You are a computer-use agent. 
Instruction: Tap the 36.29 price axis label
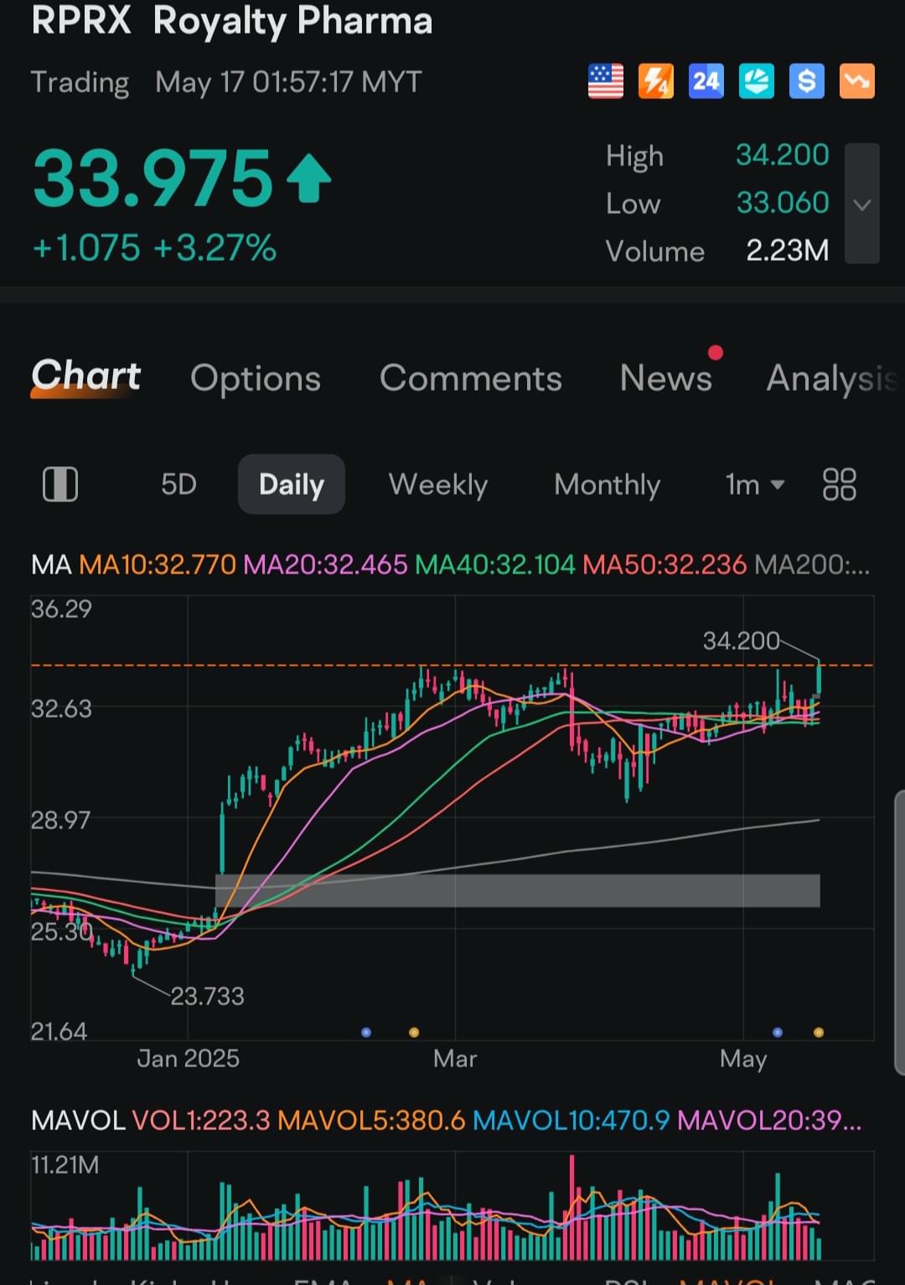click(61, 609)
